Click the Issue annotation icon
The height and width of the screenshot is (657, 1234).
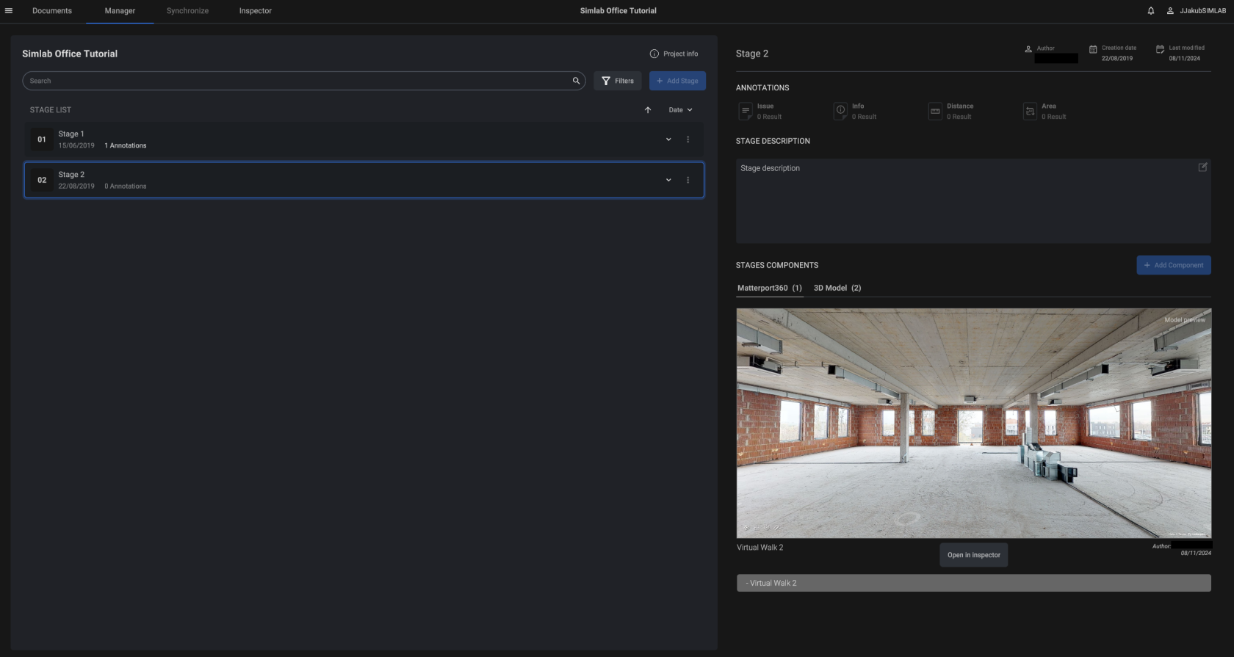click(x=746, y=112)
